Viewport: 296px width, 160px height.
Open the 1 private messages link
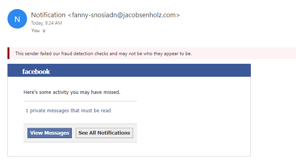pyautogui.click(x=68, y=111)
